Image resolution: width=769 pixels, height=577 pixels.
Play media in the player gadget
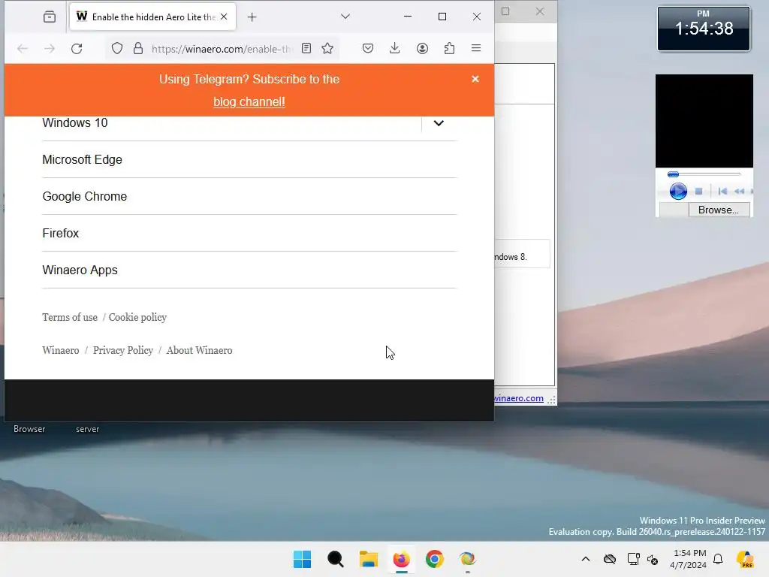tap(678, 191)
